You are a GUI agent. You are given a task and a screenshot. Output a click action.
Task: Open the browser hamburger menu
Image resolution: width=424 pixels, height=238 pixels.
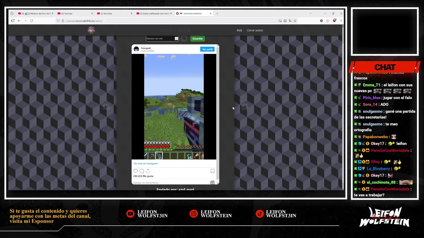(341, 21)
